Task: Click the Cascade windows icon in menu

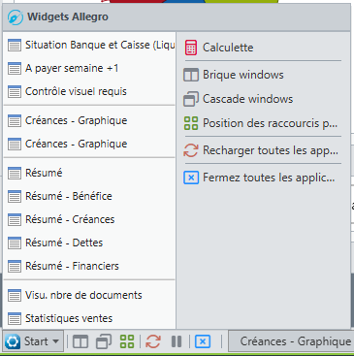Action: [x=191, y=99]
